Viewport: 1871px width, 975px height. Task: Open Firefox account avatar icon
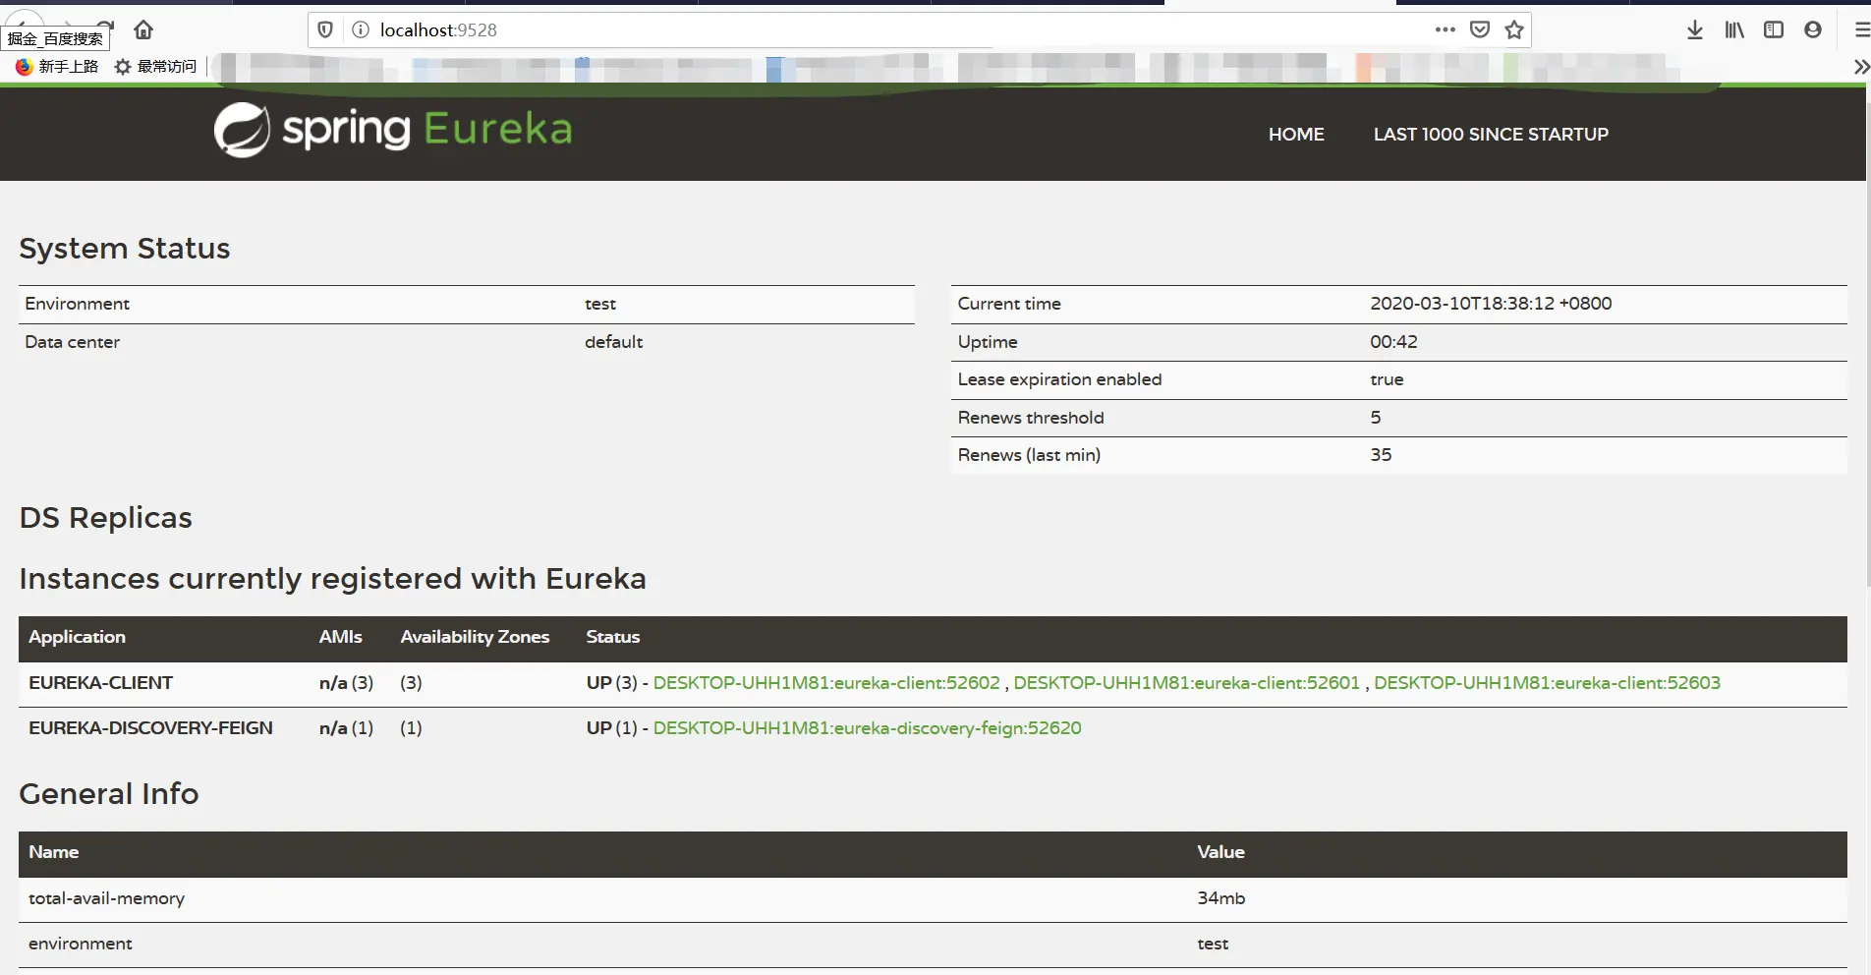(x=1813, y=29)
